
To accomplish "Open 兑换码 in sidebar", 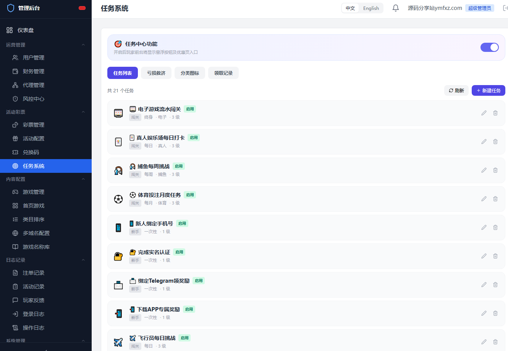I will click(46, 152).
